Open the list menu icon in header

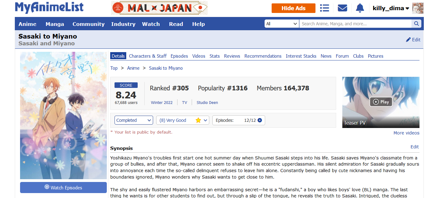click(324, 8)
